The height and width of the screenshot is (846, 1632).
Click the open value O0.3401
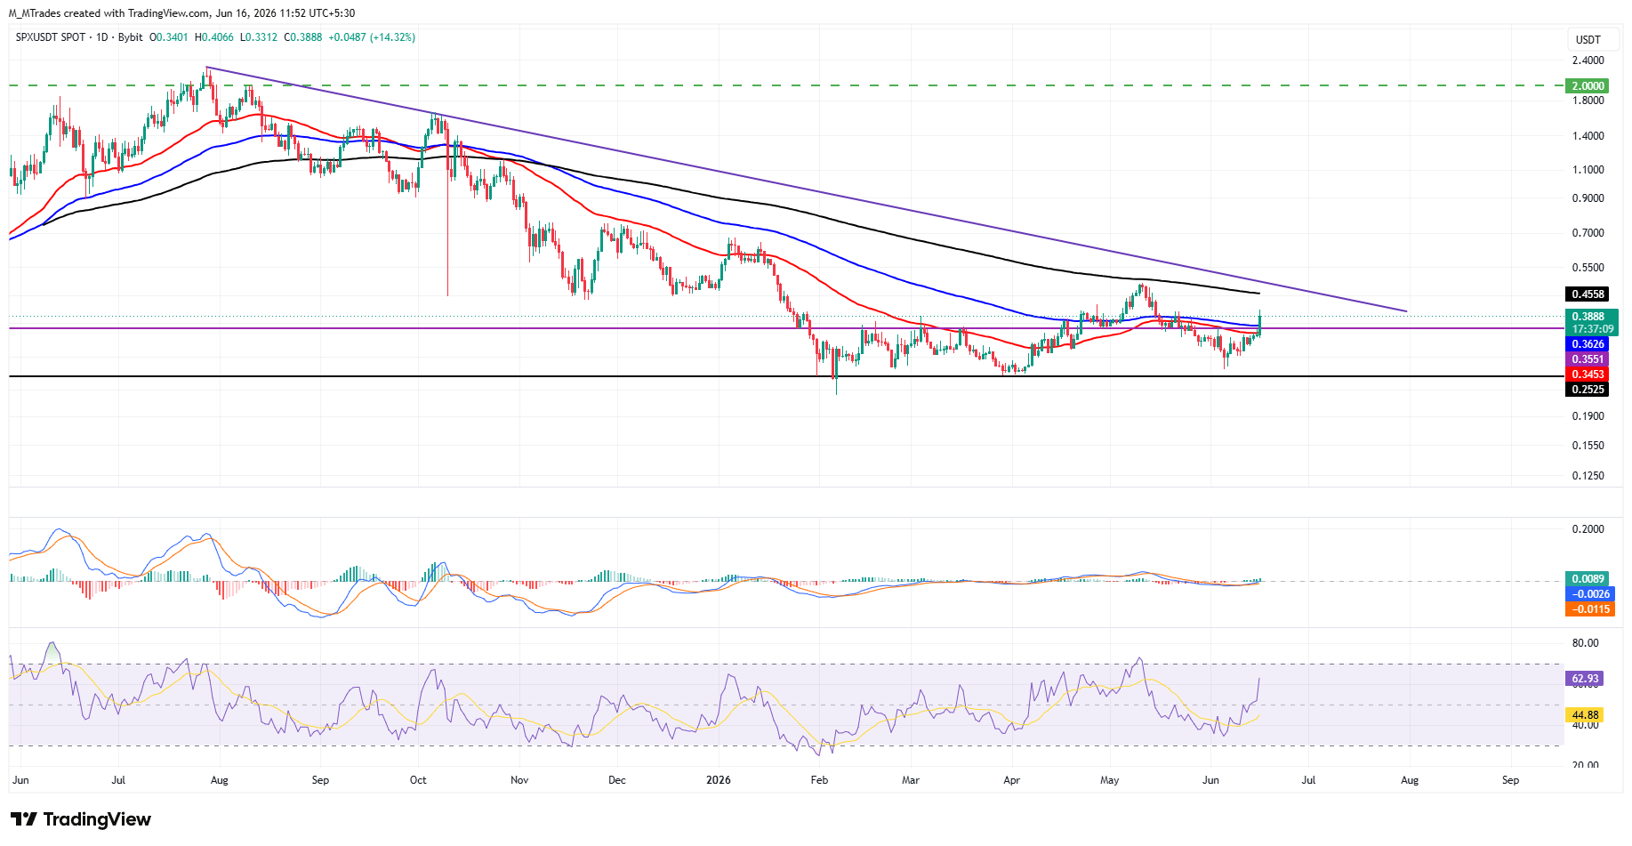168,37
